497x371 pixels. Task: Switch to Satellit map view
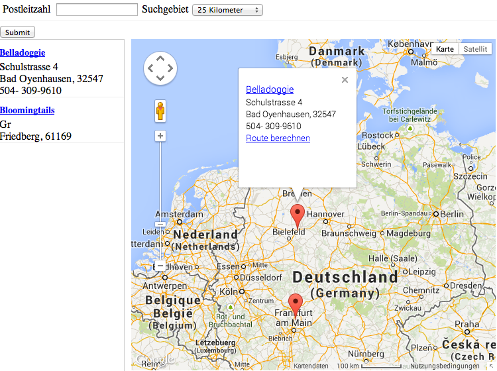coord(475,49)
